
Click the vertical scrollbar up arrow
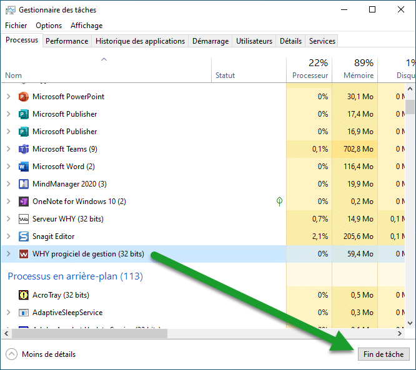click(x=410, y=89)
